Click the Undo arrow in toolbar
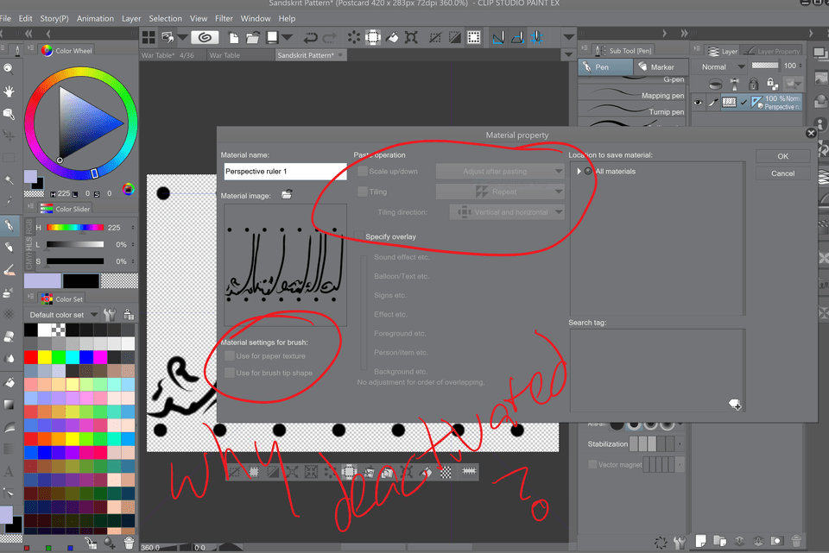 point(311,37)
